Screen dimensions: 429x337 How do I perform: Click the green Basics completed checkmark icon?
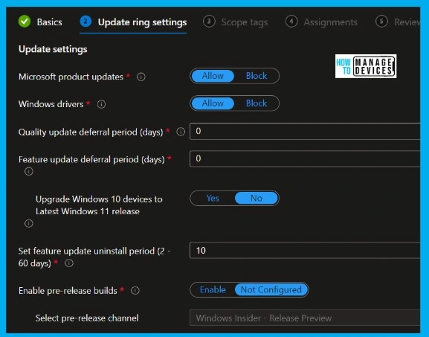(x=25, y=22)
